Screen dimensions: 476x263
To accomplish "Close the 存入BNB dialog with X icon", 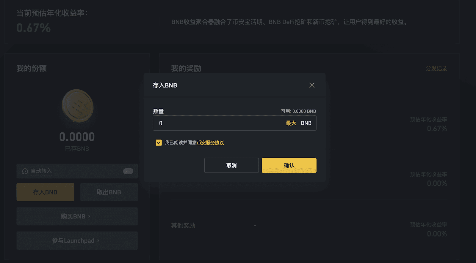I will 312,85.
